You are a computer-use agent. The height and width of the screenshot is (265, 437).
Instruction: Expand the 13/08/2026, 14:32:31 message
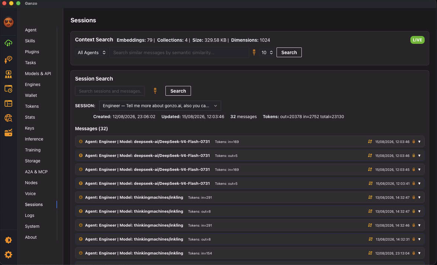tap(419, 239)
